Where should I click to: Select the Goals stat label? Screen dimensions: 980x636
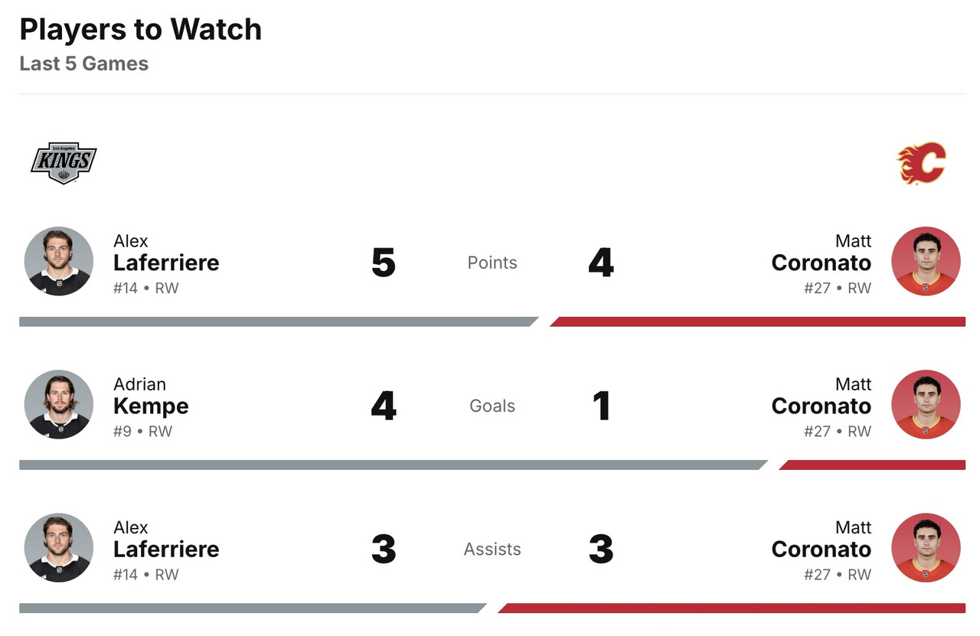[492, 406]
